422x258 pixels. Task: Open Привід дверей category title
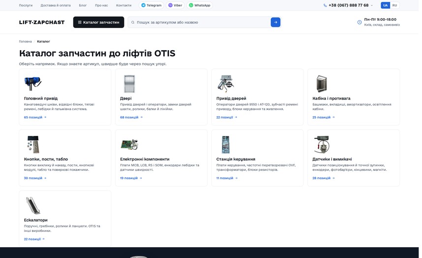pyautogui.click(x=231, y=98)
